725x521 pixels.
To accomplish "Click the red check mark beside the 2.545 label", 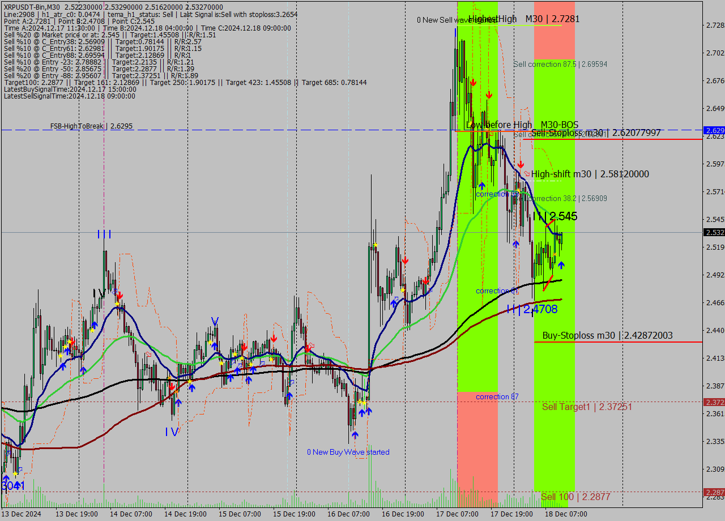I will pos(550,224).
